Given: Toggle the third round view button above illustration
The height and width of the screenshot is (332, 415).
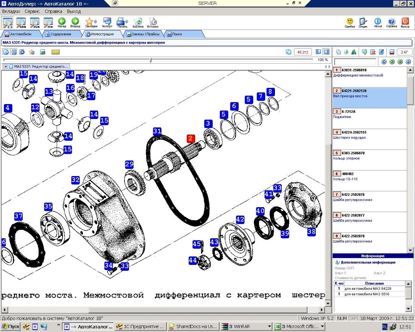Looking at the screenshot, I should click(x=22, y=52).
